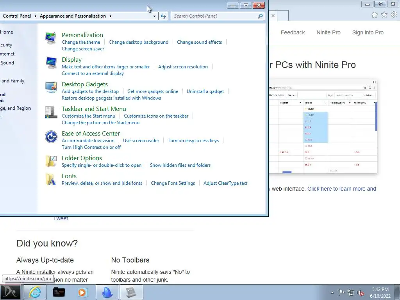The image size is (400, 300).
Task: Open Internet Explorer from the taskbar
Action: pyautogui.click(x=35, y=292)
